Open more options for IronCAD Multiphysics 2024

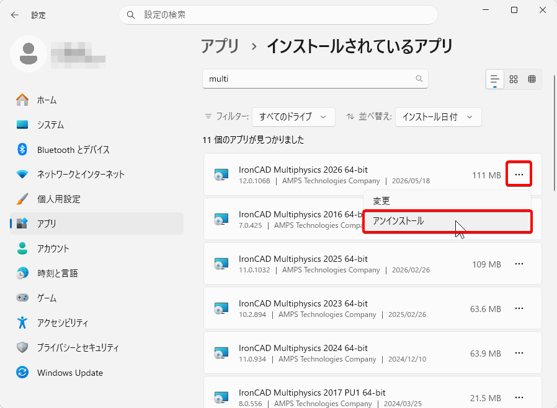point(519,353)
